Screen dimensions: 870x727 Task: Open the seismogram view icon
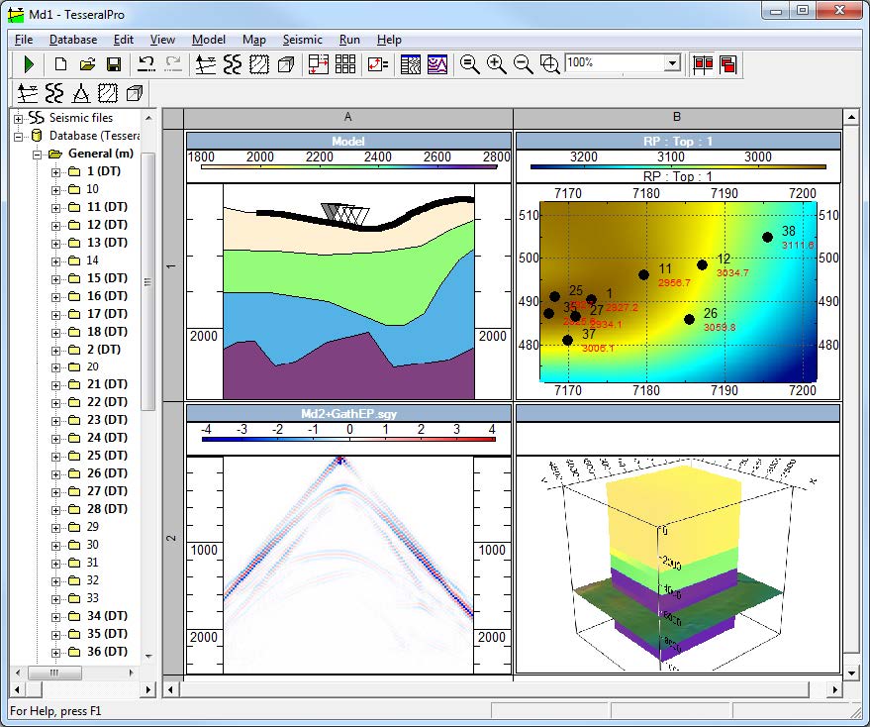[233, 64]
